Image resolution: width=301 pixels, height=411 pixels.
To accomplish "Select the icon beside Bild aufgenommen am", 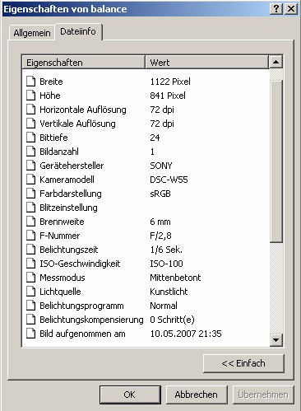I will 31,334.
